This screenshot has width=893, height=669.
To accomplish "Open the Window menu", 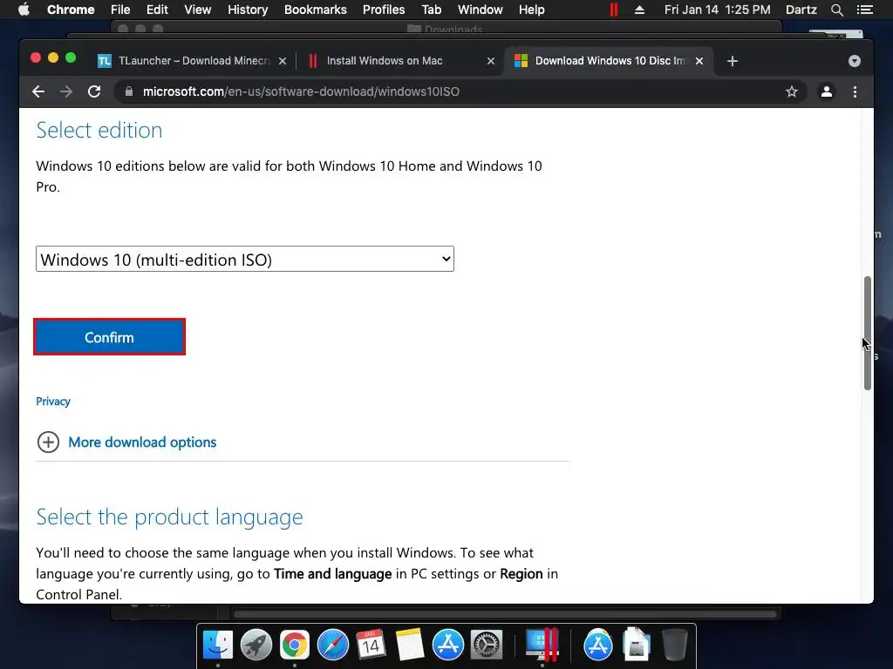I will coord(481,10).
